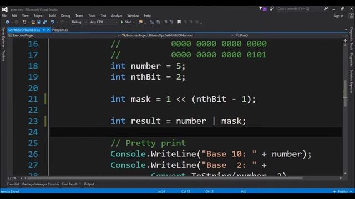This screenshot has width=355, height=199.
Task: Open the Project menu
Action: (x=38, y=15)
